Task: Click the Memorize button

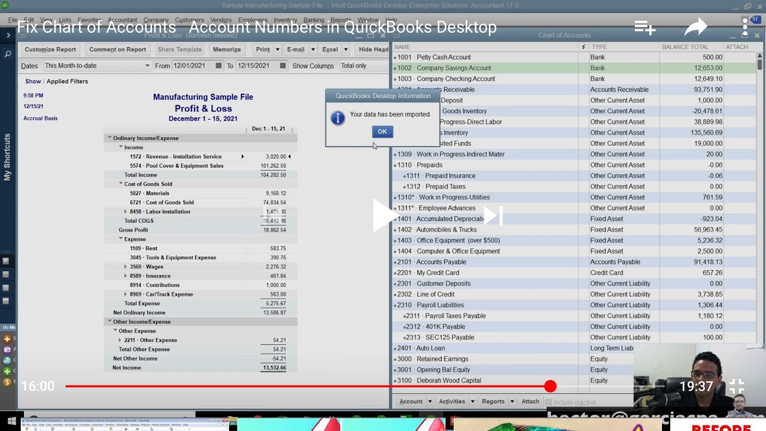Action: tap(227, 50)
